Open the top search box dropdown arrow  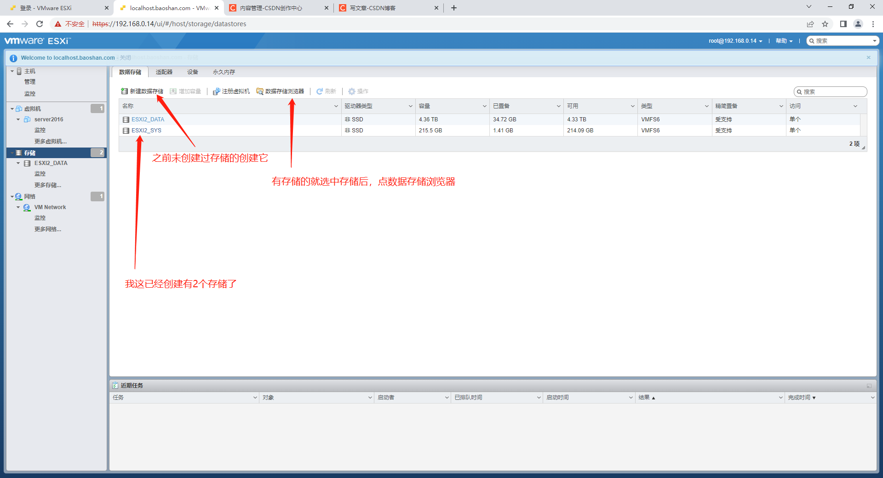[x=875, y=41]
